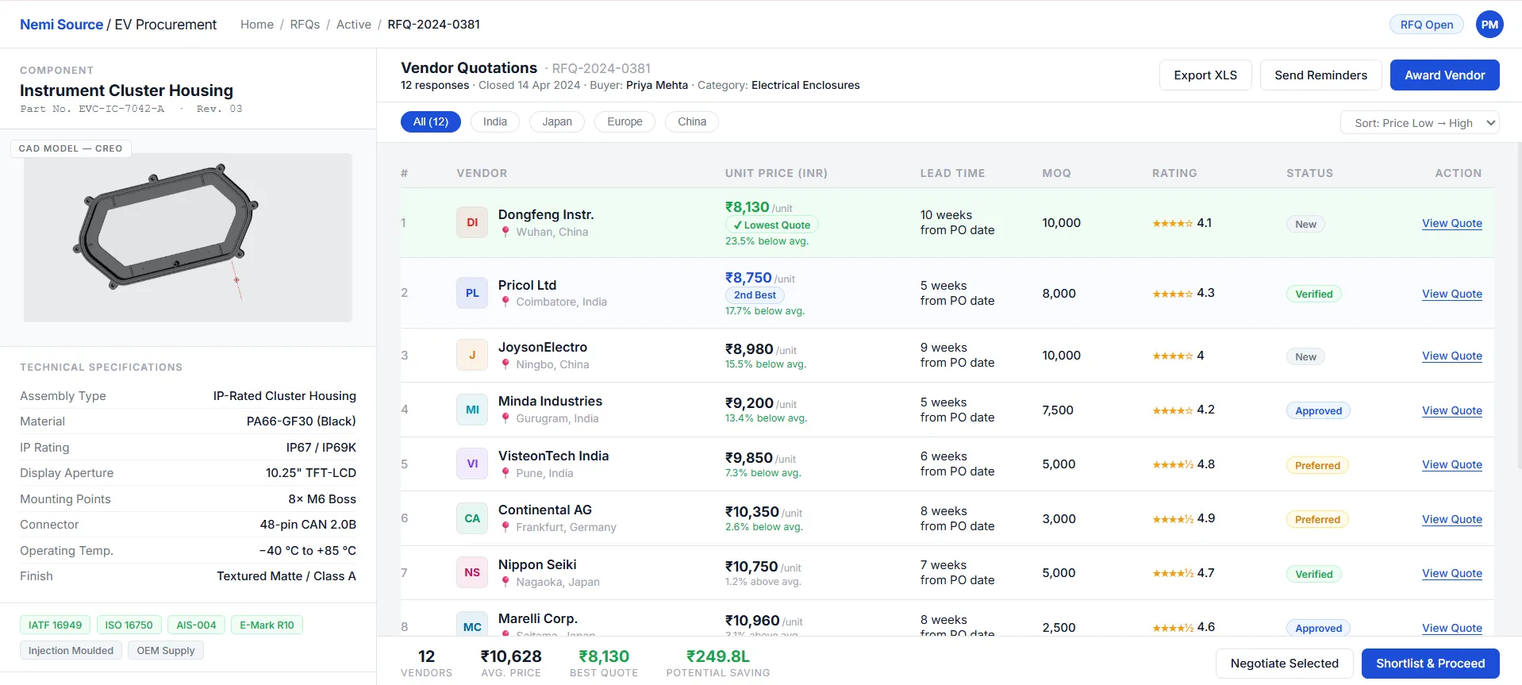The height and width of the screenshot is (685, 1522).
Task: Click the star rating 4.3 for Pricol Ltd
Action: (1183, 293)
